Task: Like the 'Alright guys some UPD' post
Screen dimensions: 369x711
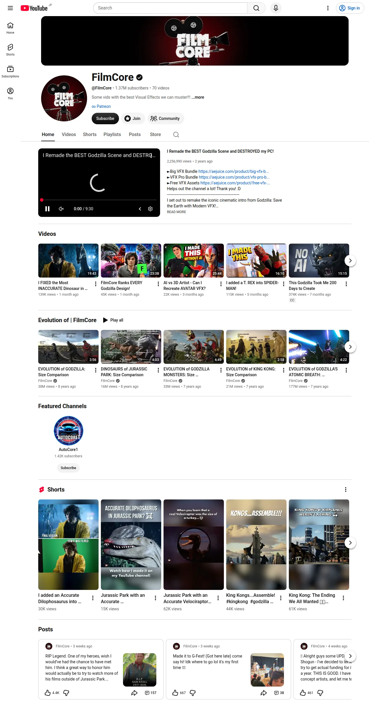Action: [x=303, y=693]
